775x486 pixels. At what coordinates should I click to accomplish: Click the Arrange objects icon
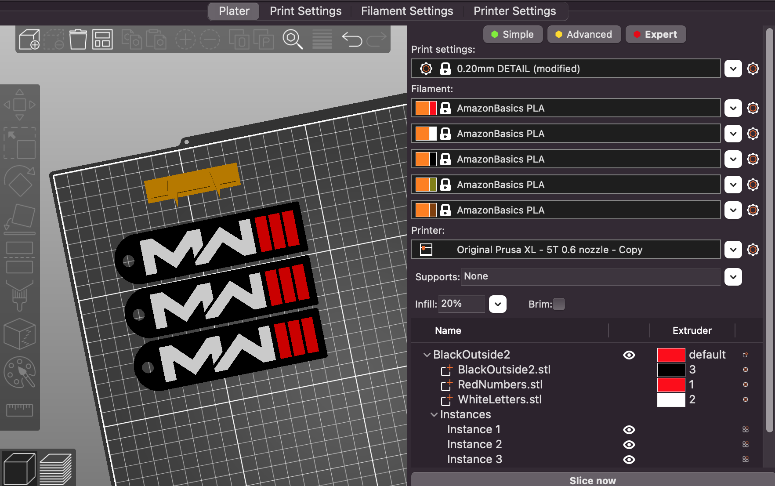click(x=102, y=40)
